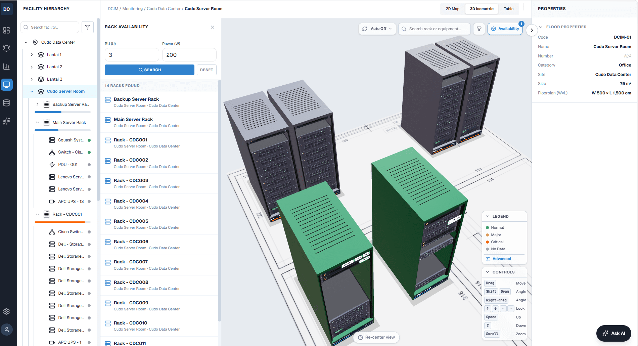Open the alerts bell icon in sidebar
Screen dimensions: 638x346
point(6,48)
